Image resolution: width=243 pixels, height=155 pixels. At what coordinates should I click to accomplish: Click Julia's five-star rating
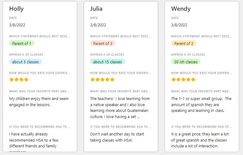coord(102,79)
